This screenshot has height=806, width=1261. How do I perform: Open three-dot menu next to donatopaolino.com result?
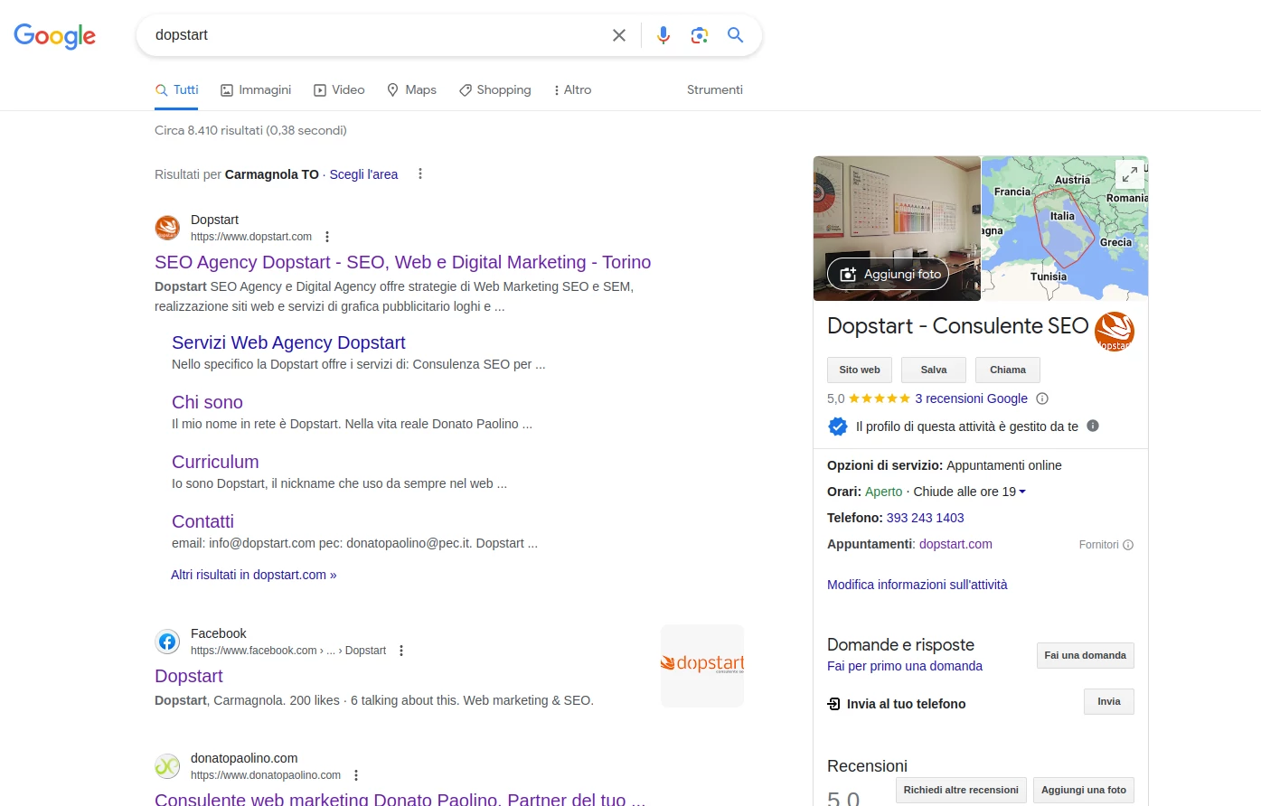356,775
